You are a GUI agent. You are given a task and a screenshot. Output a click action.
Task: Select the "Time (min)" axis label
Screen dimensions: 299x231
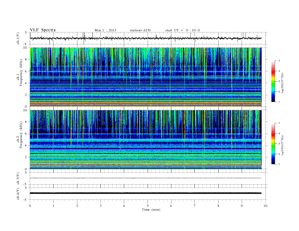point(151,209)
